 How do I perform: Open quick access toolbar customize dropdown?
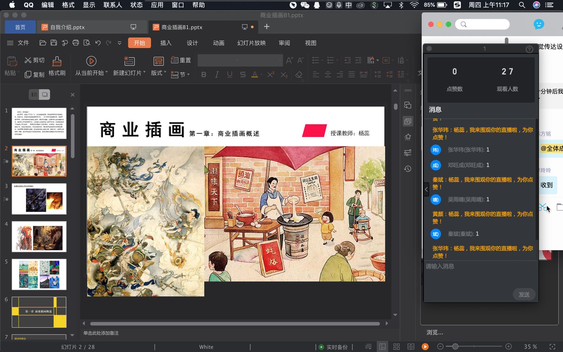(120, 43)
